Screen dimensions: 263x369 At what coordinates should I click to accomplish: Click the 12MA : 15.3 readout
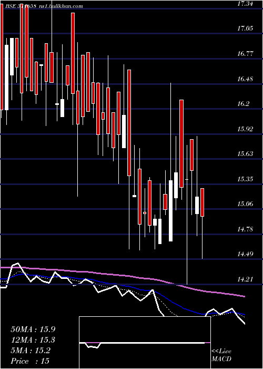33,340
